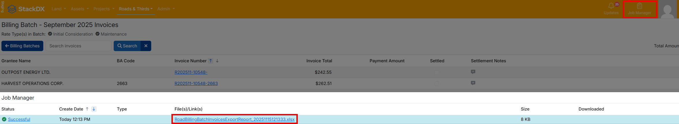The height and width of the screenshot is (124, 679).
Task: Download RoadBillingBatchInvoicesExportReport xlsx file
Action: (x=234, y=119)
